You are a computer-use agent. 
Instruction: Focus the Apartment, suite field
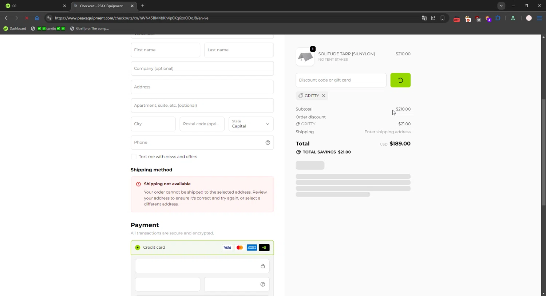(202, 106)
